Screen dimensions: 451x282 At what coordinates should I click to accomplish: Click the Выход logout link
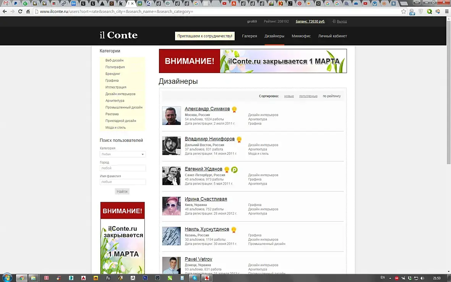point(342,21)
